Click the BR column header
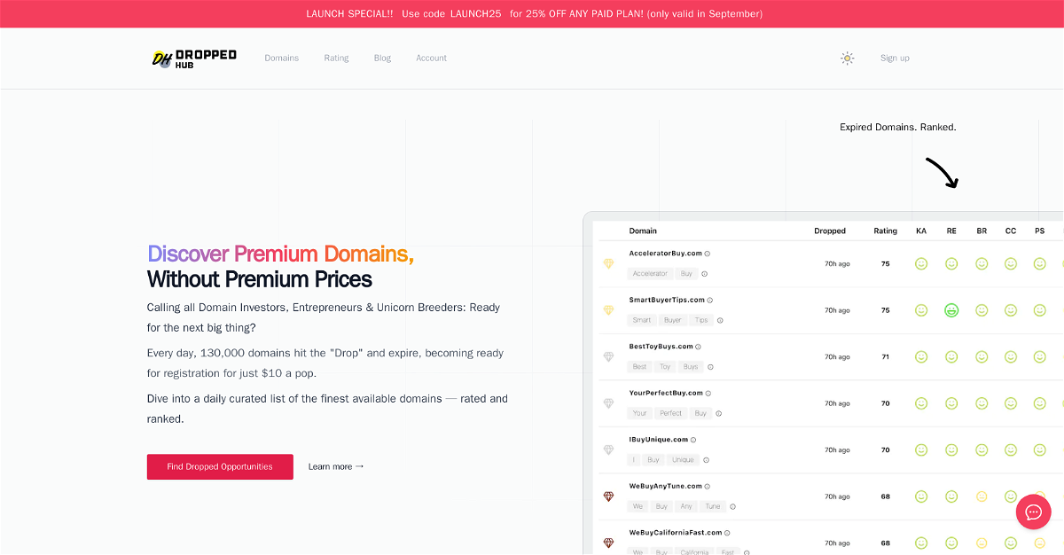This screenshot has height=555, width=1064. coord(982,231)
